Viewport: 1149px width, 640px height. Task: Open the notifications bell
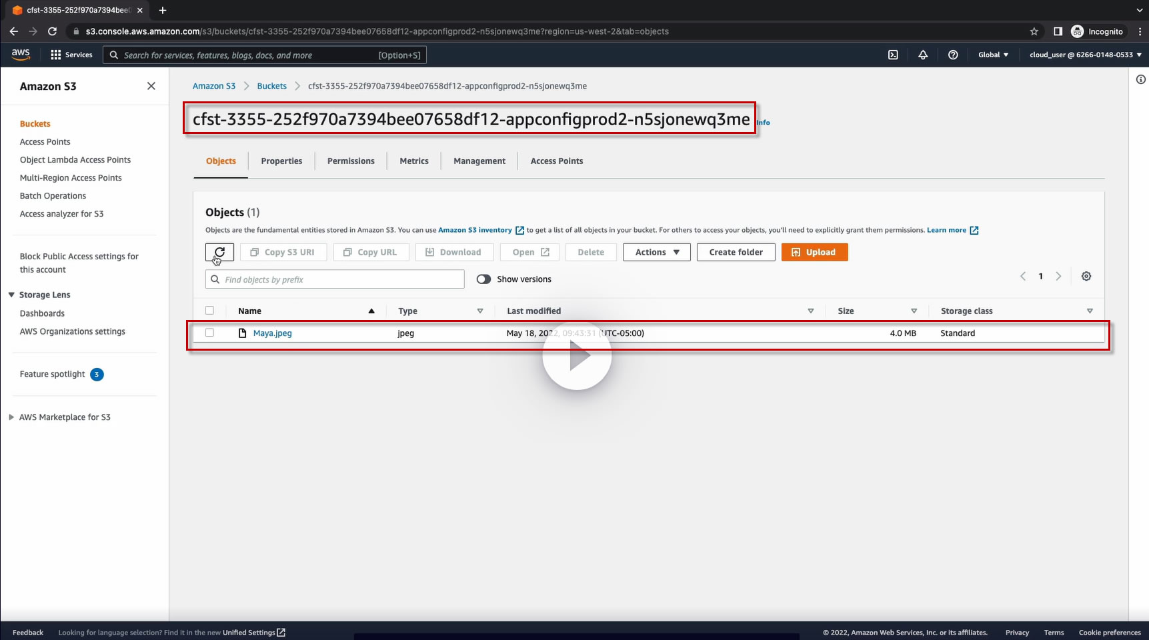point(923,55)
